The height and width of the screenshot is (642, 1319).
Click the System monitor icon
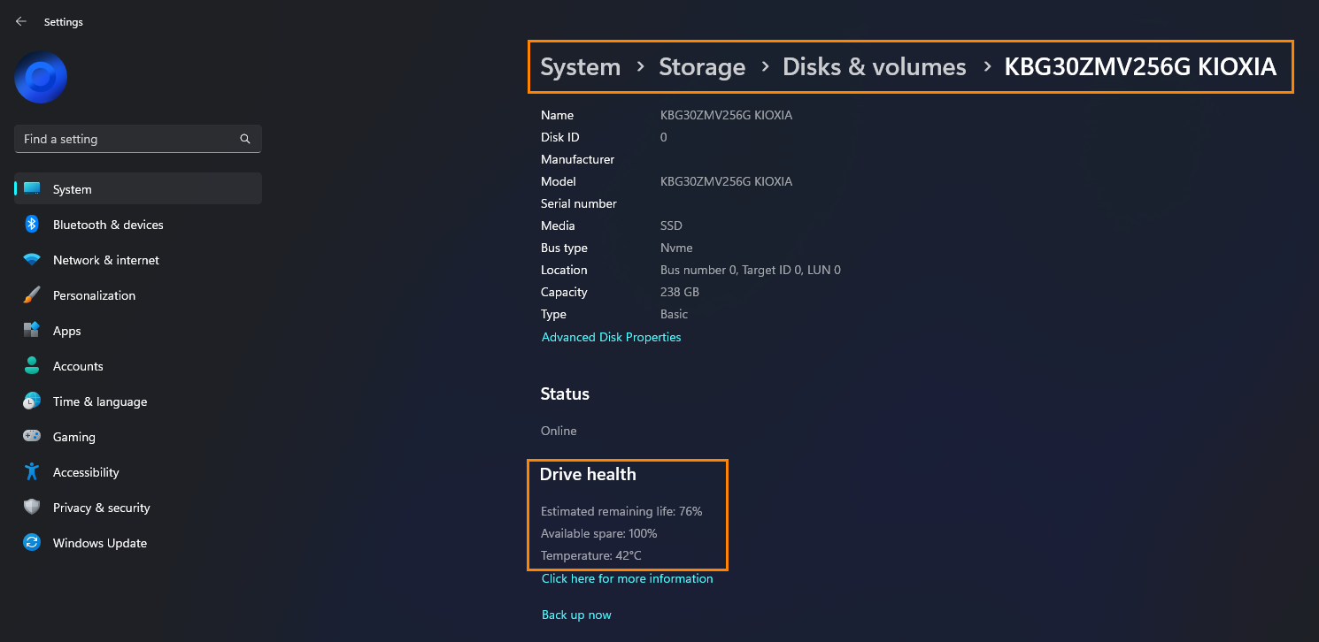32,189
